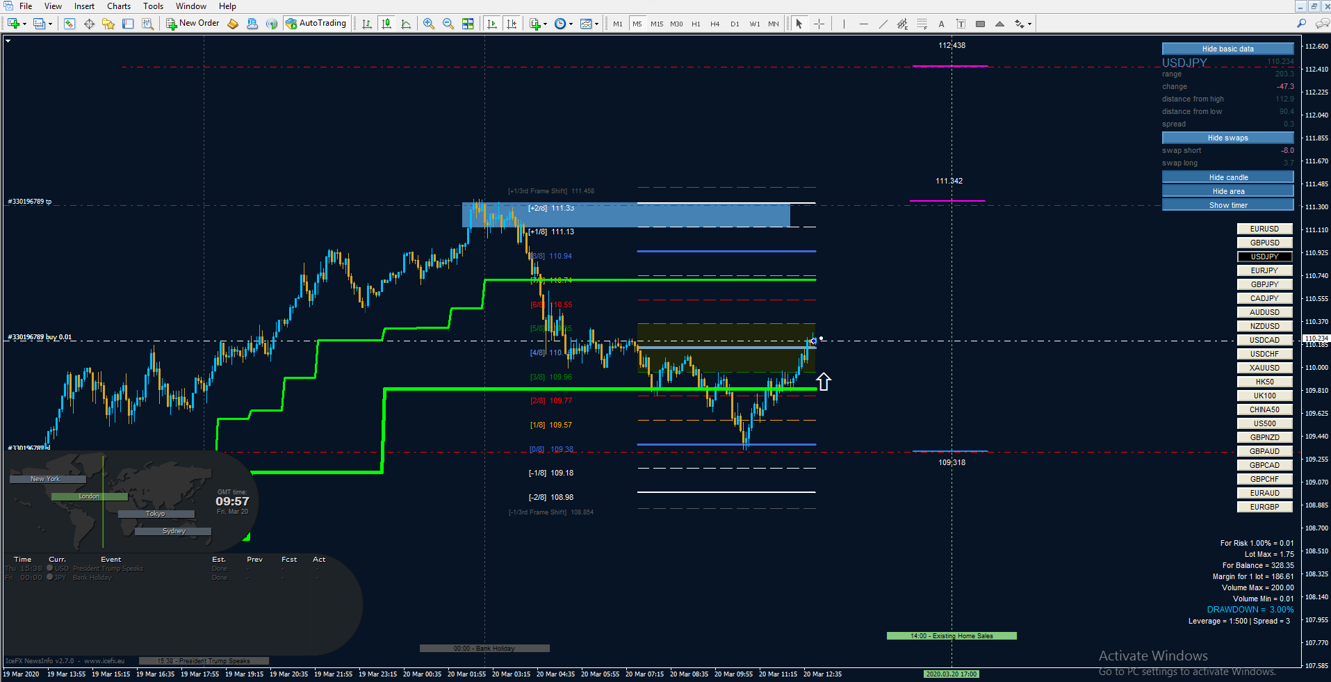Select the Crosshair tool
Viewport: 1331px width, 682px height.
pyautogui.click(x=819, y=24)
